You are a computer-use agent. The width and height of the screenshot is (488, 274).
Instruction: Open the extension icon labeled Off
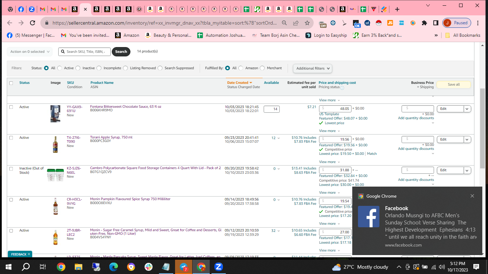click(323, 24)
